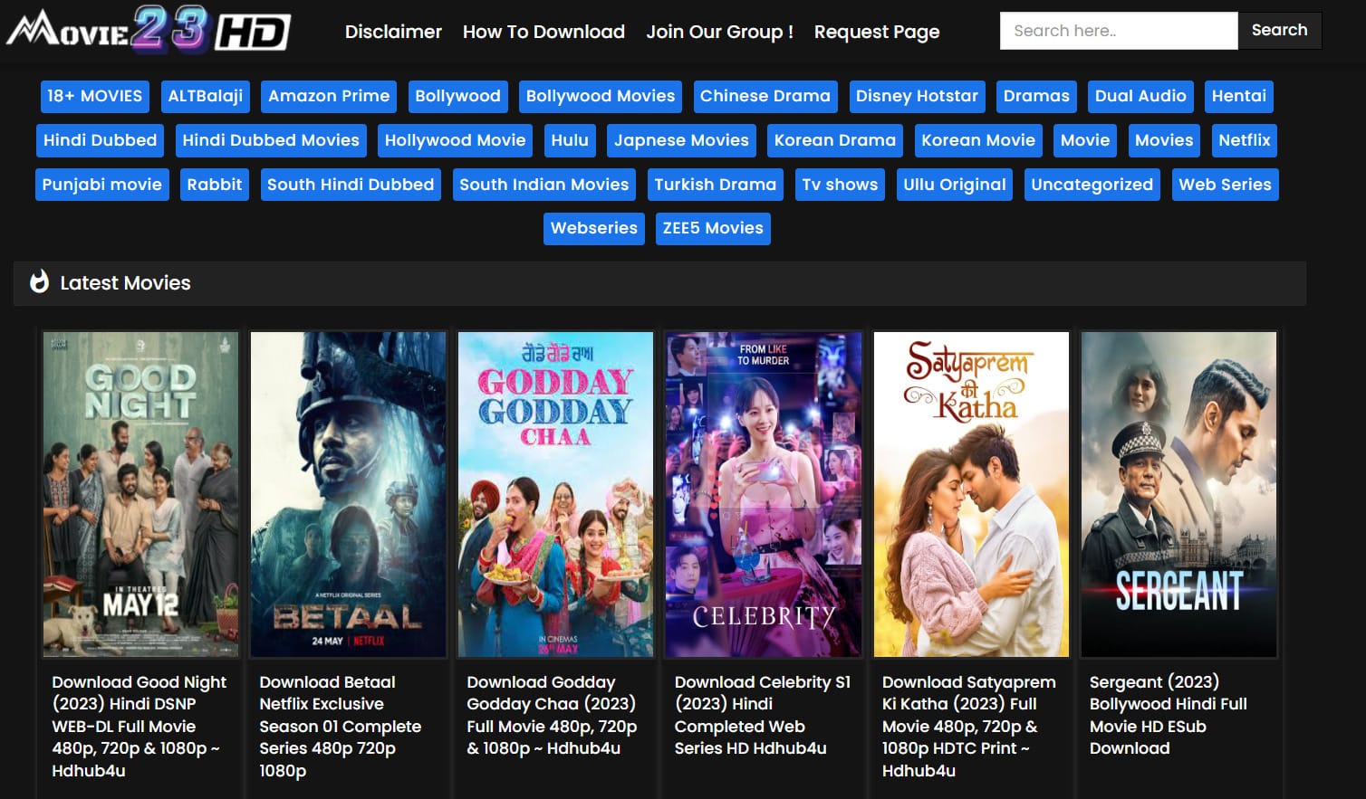
Task: Click Download Celebrity S1 title link
Action: coord(763,715)
